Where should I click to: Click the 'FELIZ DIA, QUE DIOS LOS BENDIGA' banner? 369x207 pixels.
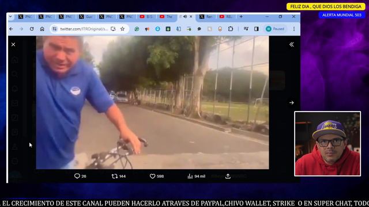tap(326, 6)
